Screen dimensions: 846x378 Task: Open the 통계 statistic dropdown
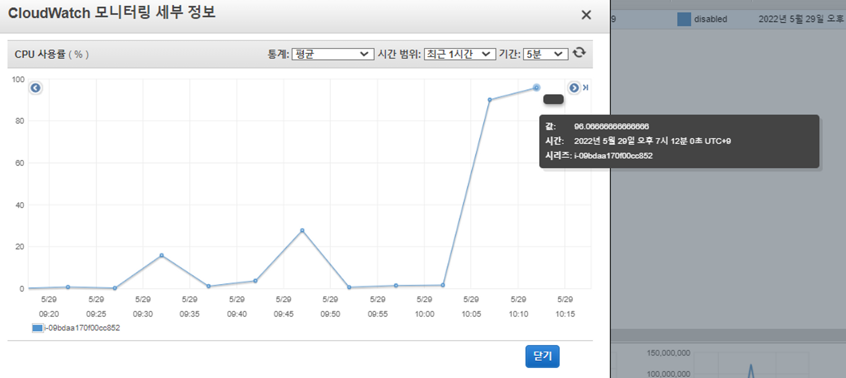point(333,54)
